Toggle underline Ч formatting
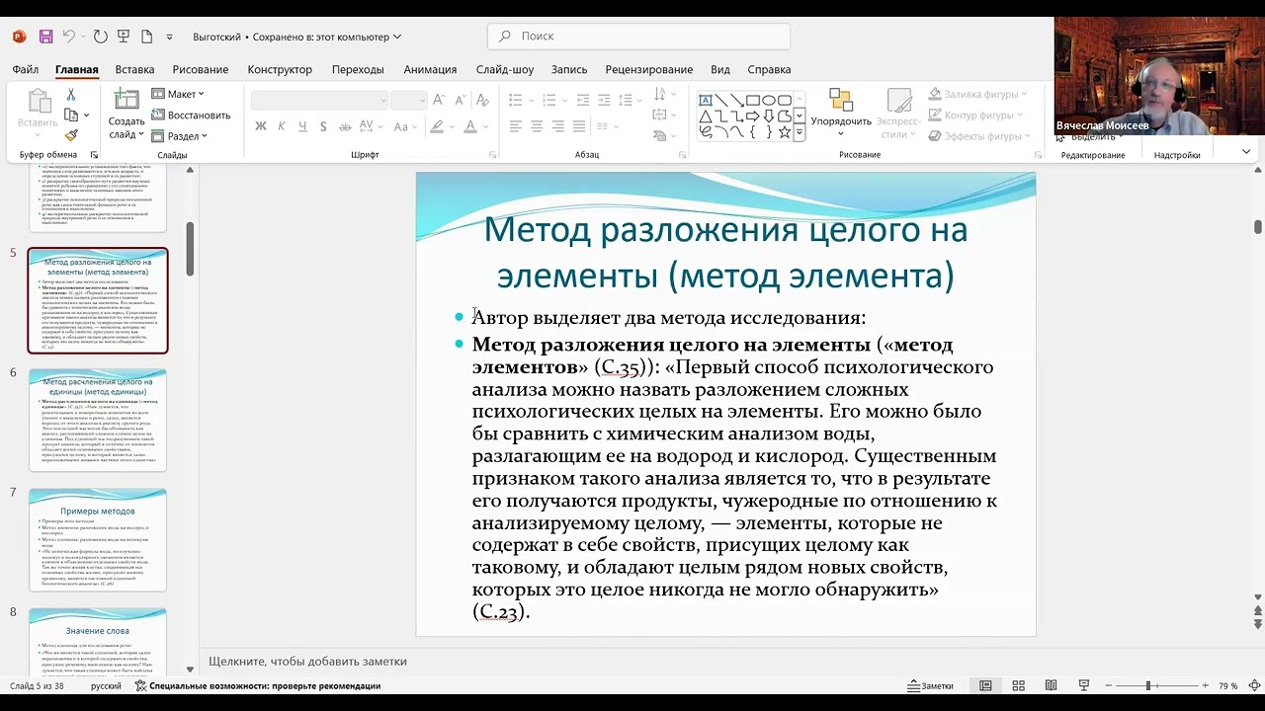The image size is (1265, 711). [x=302, y=126]
